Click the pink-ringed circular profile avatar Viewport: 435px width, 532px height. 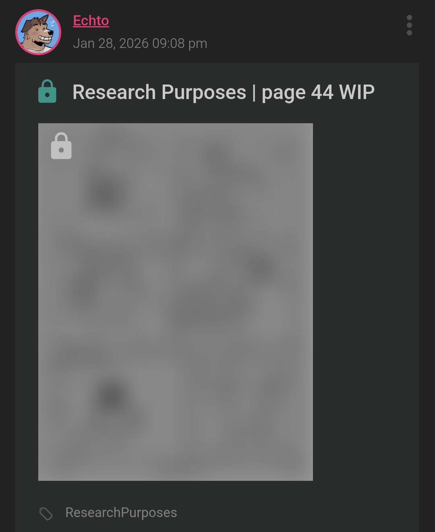pyautogui.click(x=38, y=32)
